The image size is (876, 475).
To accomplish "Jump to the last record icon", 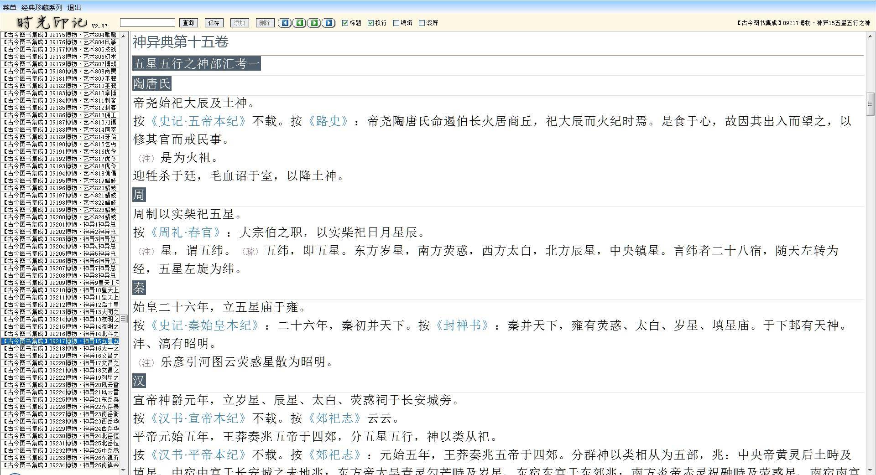I will (x=328, y=23).
